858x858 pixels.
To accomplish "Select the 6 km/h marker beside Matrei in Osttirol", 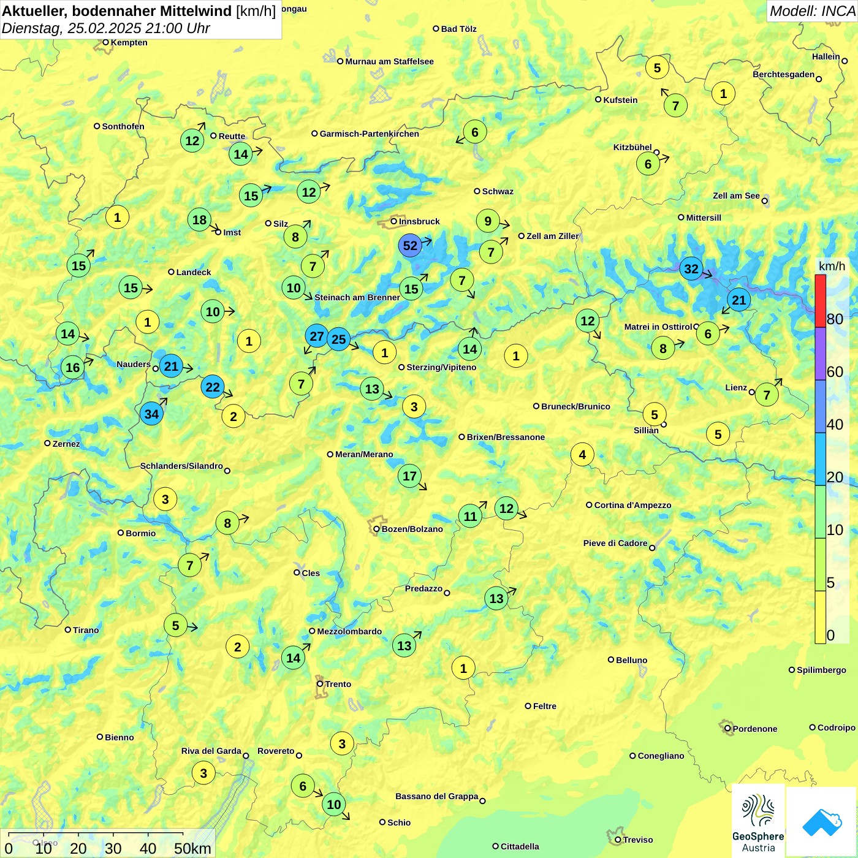I will (708, 333).
